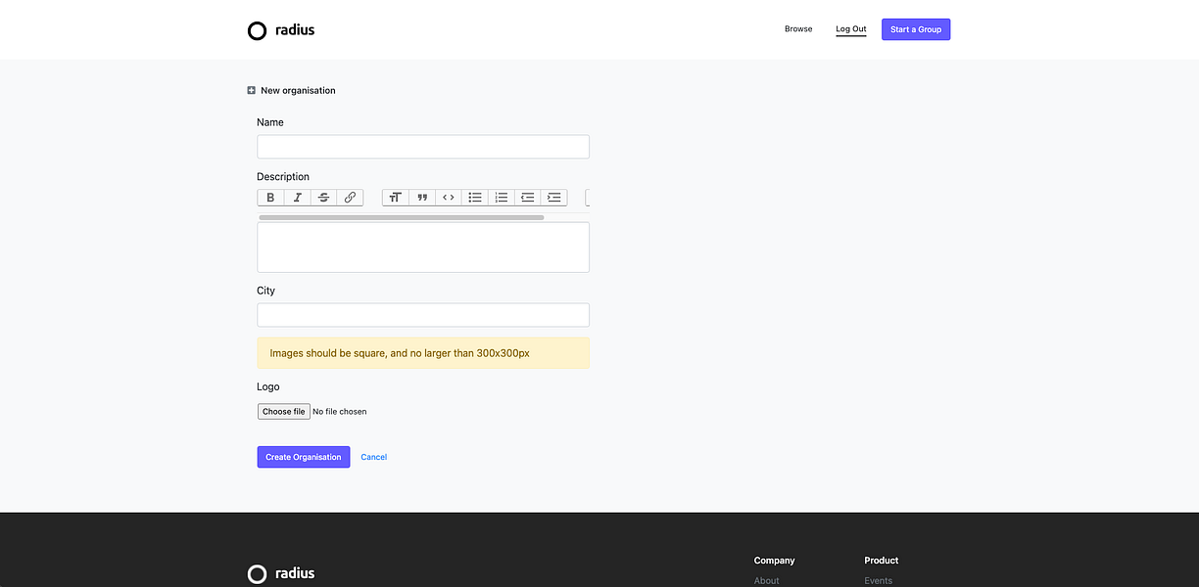Click the 'New organisation' heading text
Viewport: 1199px width, 587px height.
[298, 91]
